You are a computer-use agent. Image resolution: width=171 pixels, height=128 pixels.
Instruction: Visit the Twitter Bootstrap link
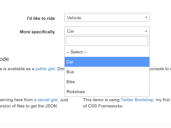coord(137,100)
